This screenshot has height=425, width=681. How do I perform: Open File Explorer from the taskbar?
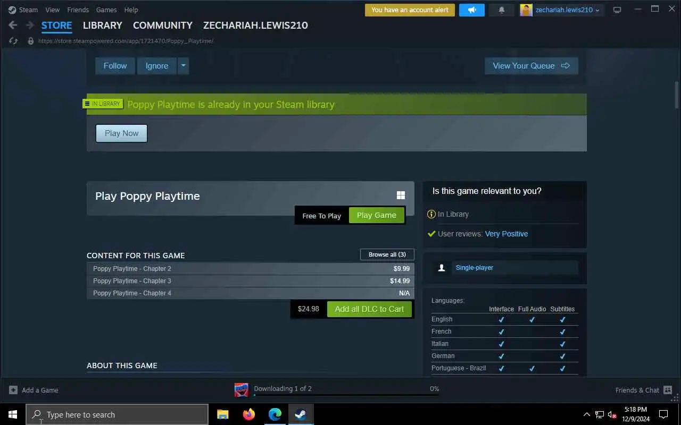[x=223, y=414]
